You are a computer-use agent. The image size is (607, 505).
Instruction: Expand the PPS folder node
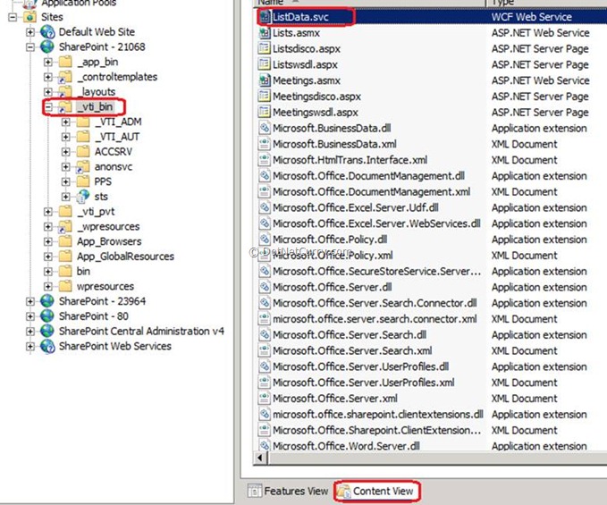[66, 181]
